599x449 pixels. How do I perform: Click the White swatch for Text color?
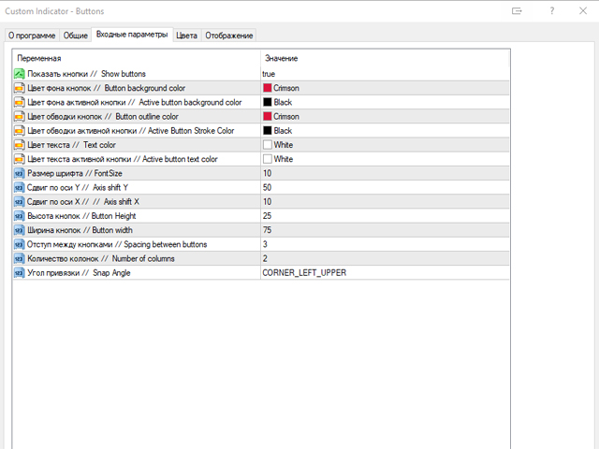[268, 145]
